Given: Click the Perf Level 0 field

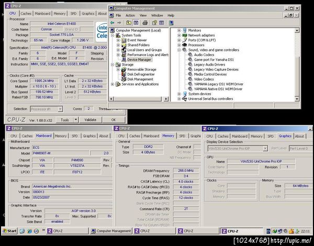Looking at the screenshot, I should coord(300,148).
